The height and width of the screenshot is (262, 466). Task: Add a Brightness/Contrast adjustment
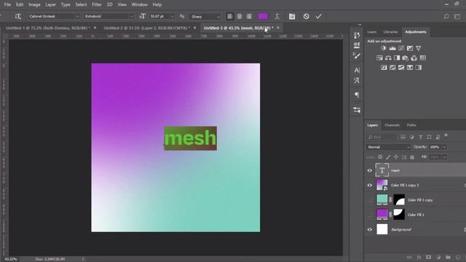384,48
